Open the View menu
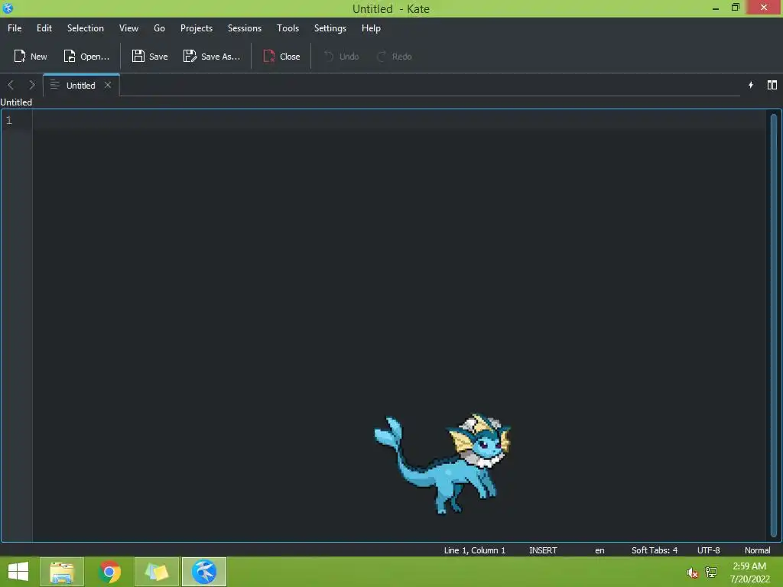Screen dimensions: 783x587 click(x=128, y=28)
